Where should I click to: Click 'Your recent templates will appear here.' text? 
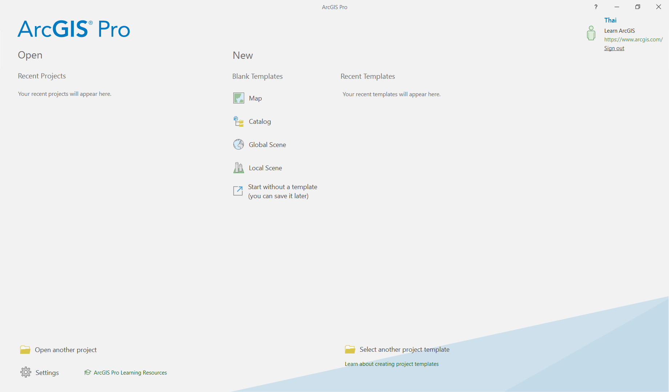click(x=392, y=94)
